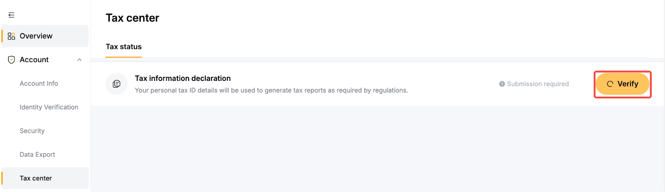Navigate to Data Export
Viewport: 665px width, 192px height.
pyautogui.click(x=37, y=154)
